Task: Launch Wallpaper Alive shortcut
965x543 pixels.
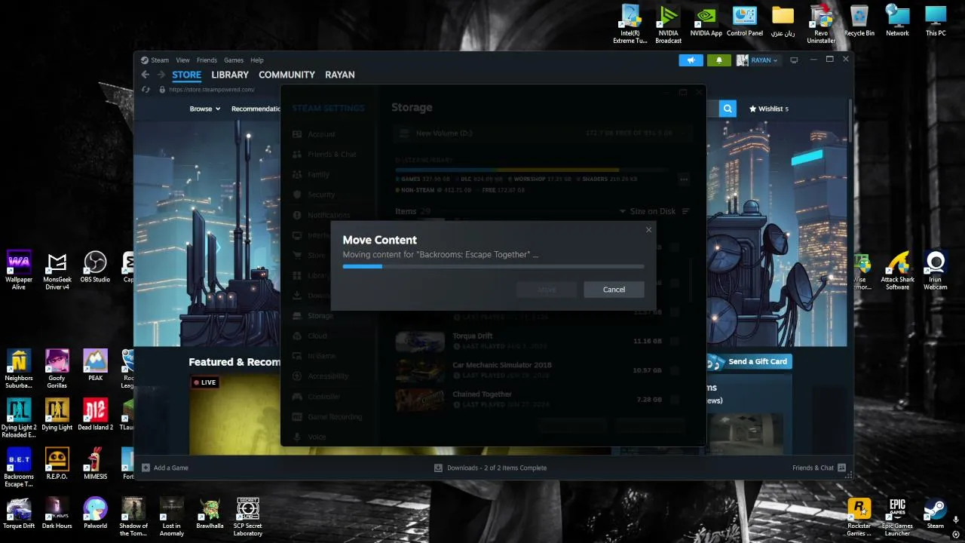Action: pyautogui.click(x=19, y=271)
